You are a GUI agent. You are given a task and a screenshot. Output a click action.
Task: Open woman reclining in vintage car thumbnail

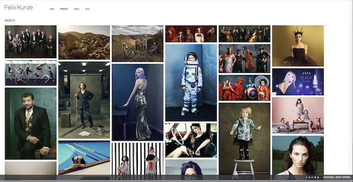[191, 140]
